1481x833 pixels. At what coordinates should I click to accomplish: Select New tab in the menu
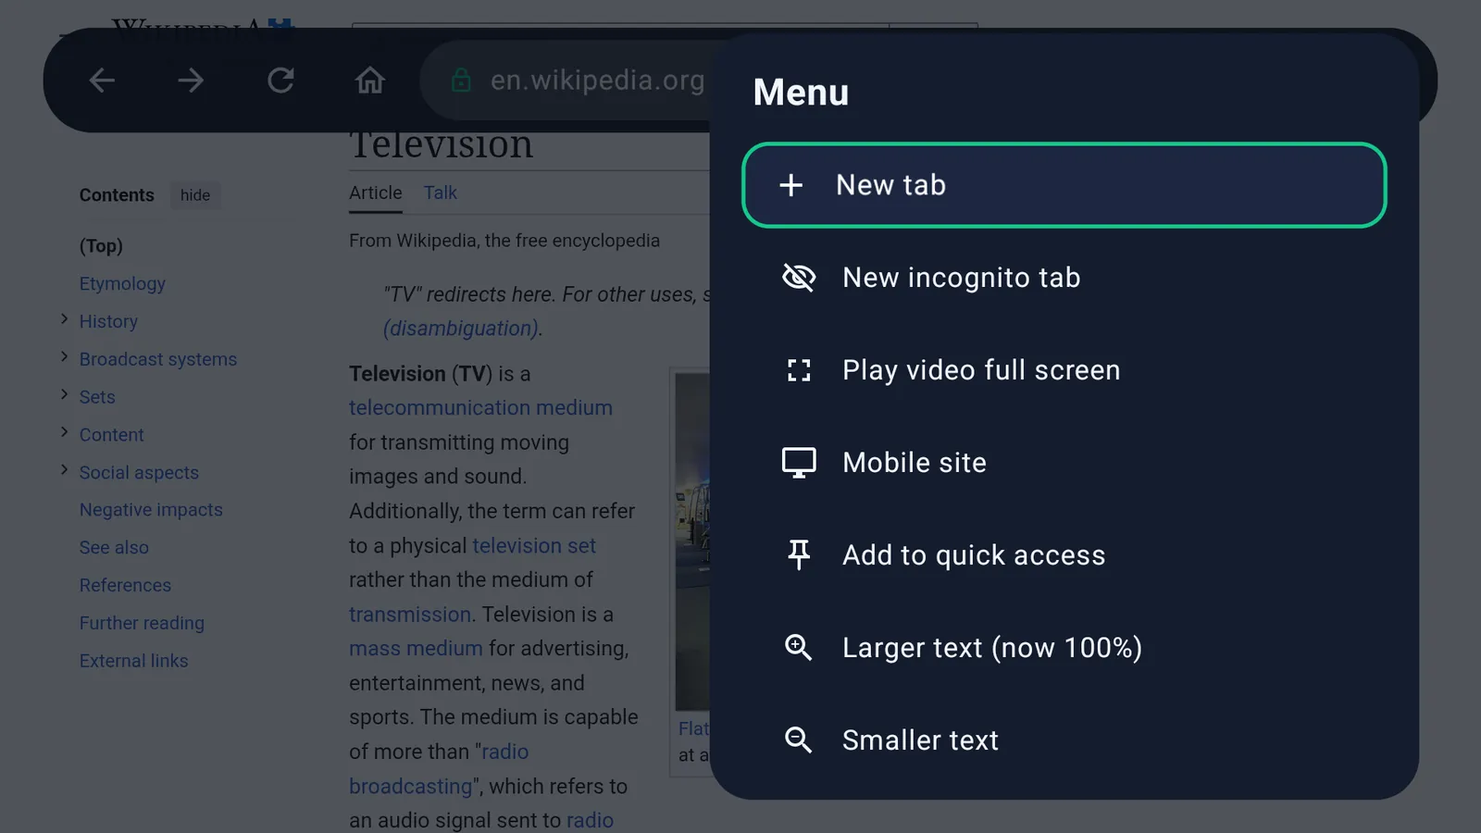1064,185
